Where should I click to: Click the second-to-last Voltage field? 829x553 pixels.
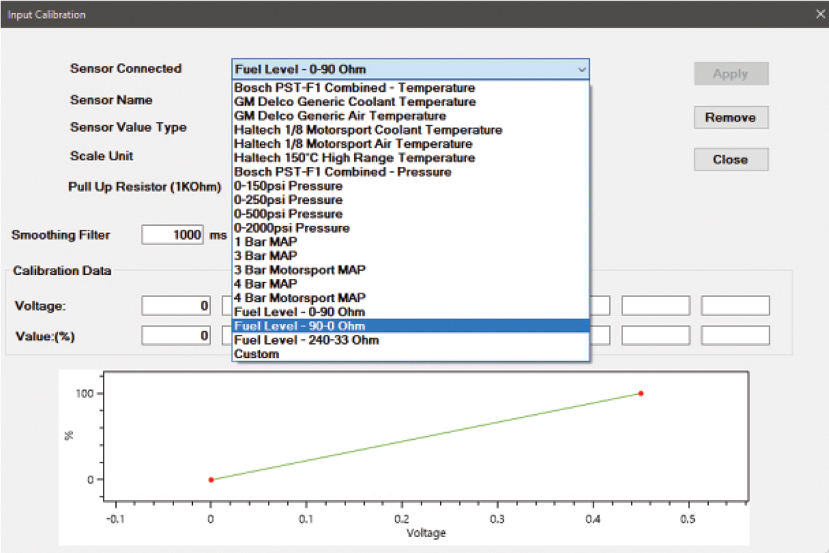click(x=656, y=305)
